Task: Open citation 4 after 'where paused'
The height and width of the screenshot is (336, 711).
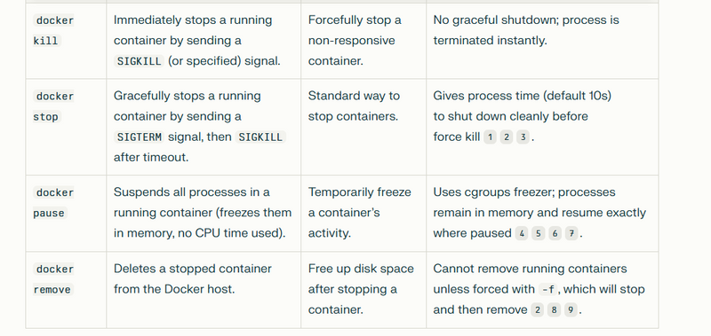Action: (x=522, y=233)
